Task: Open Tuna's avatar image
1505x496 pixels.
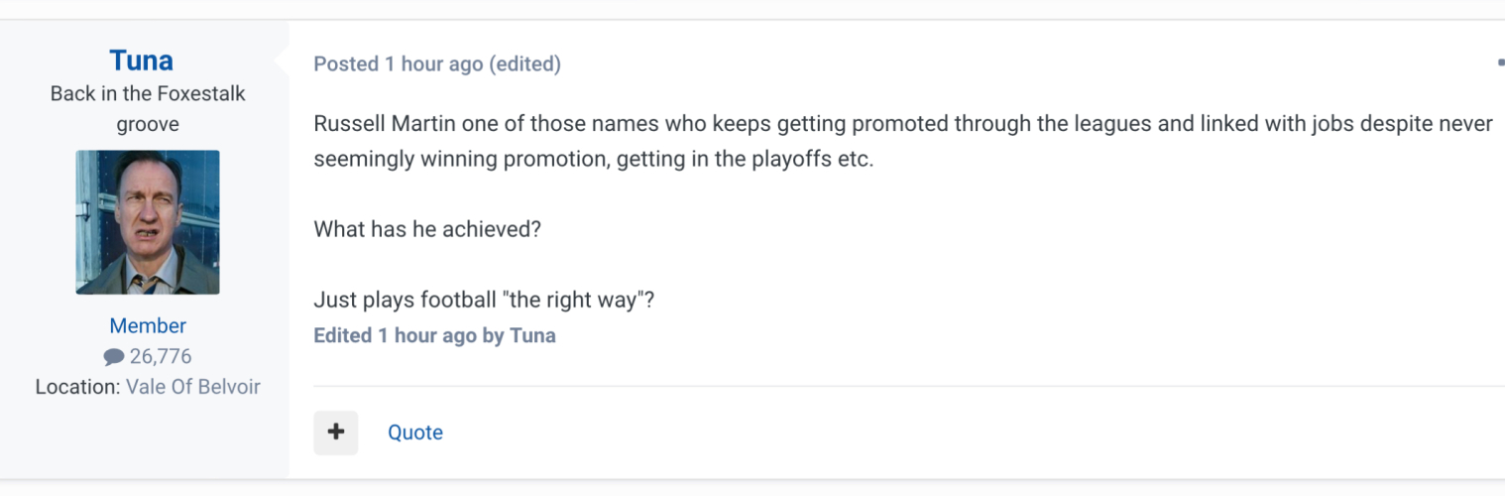Action: [x=148, y=222]
